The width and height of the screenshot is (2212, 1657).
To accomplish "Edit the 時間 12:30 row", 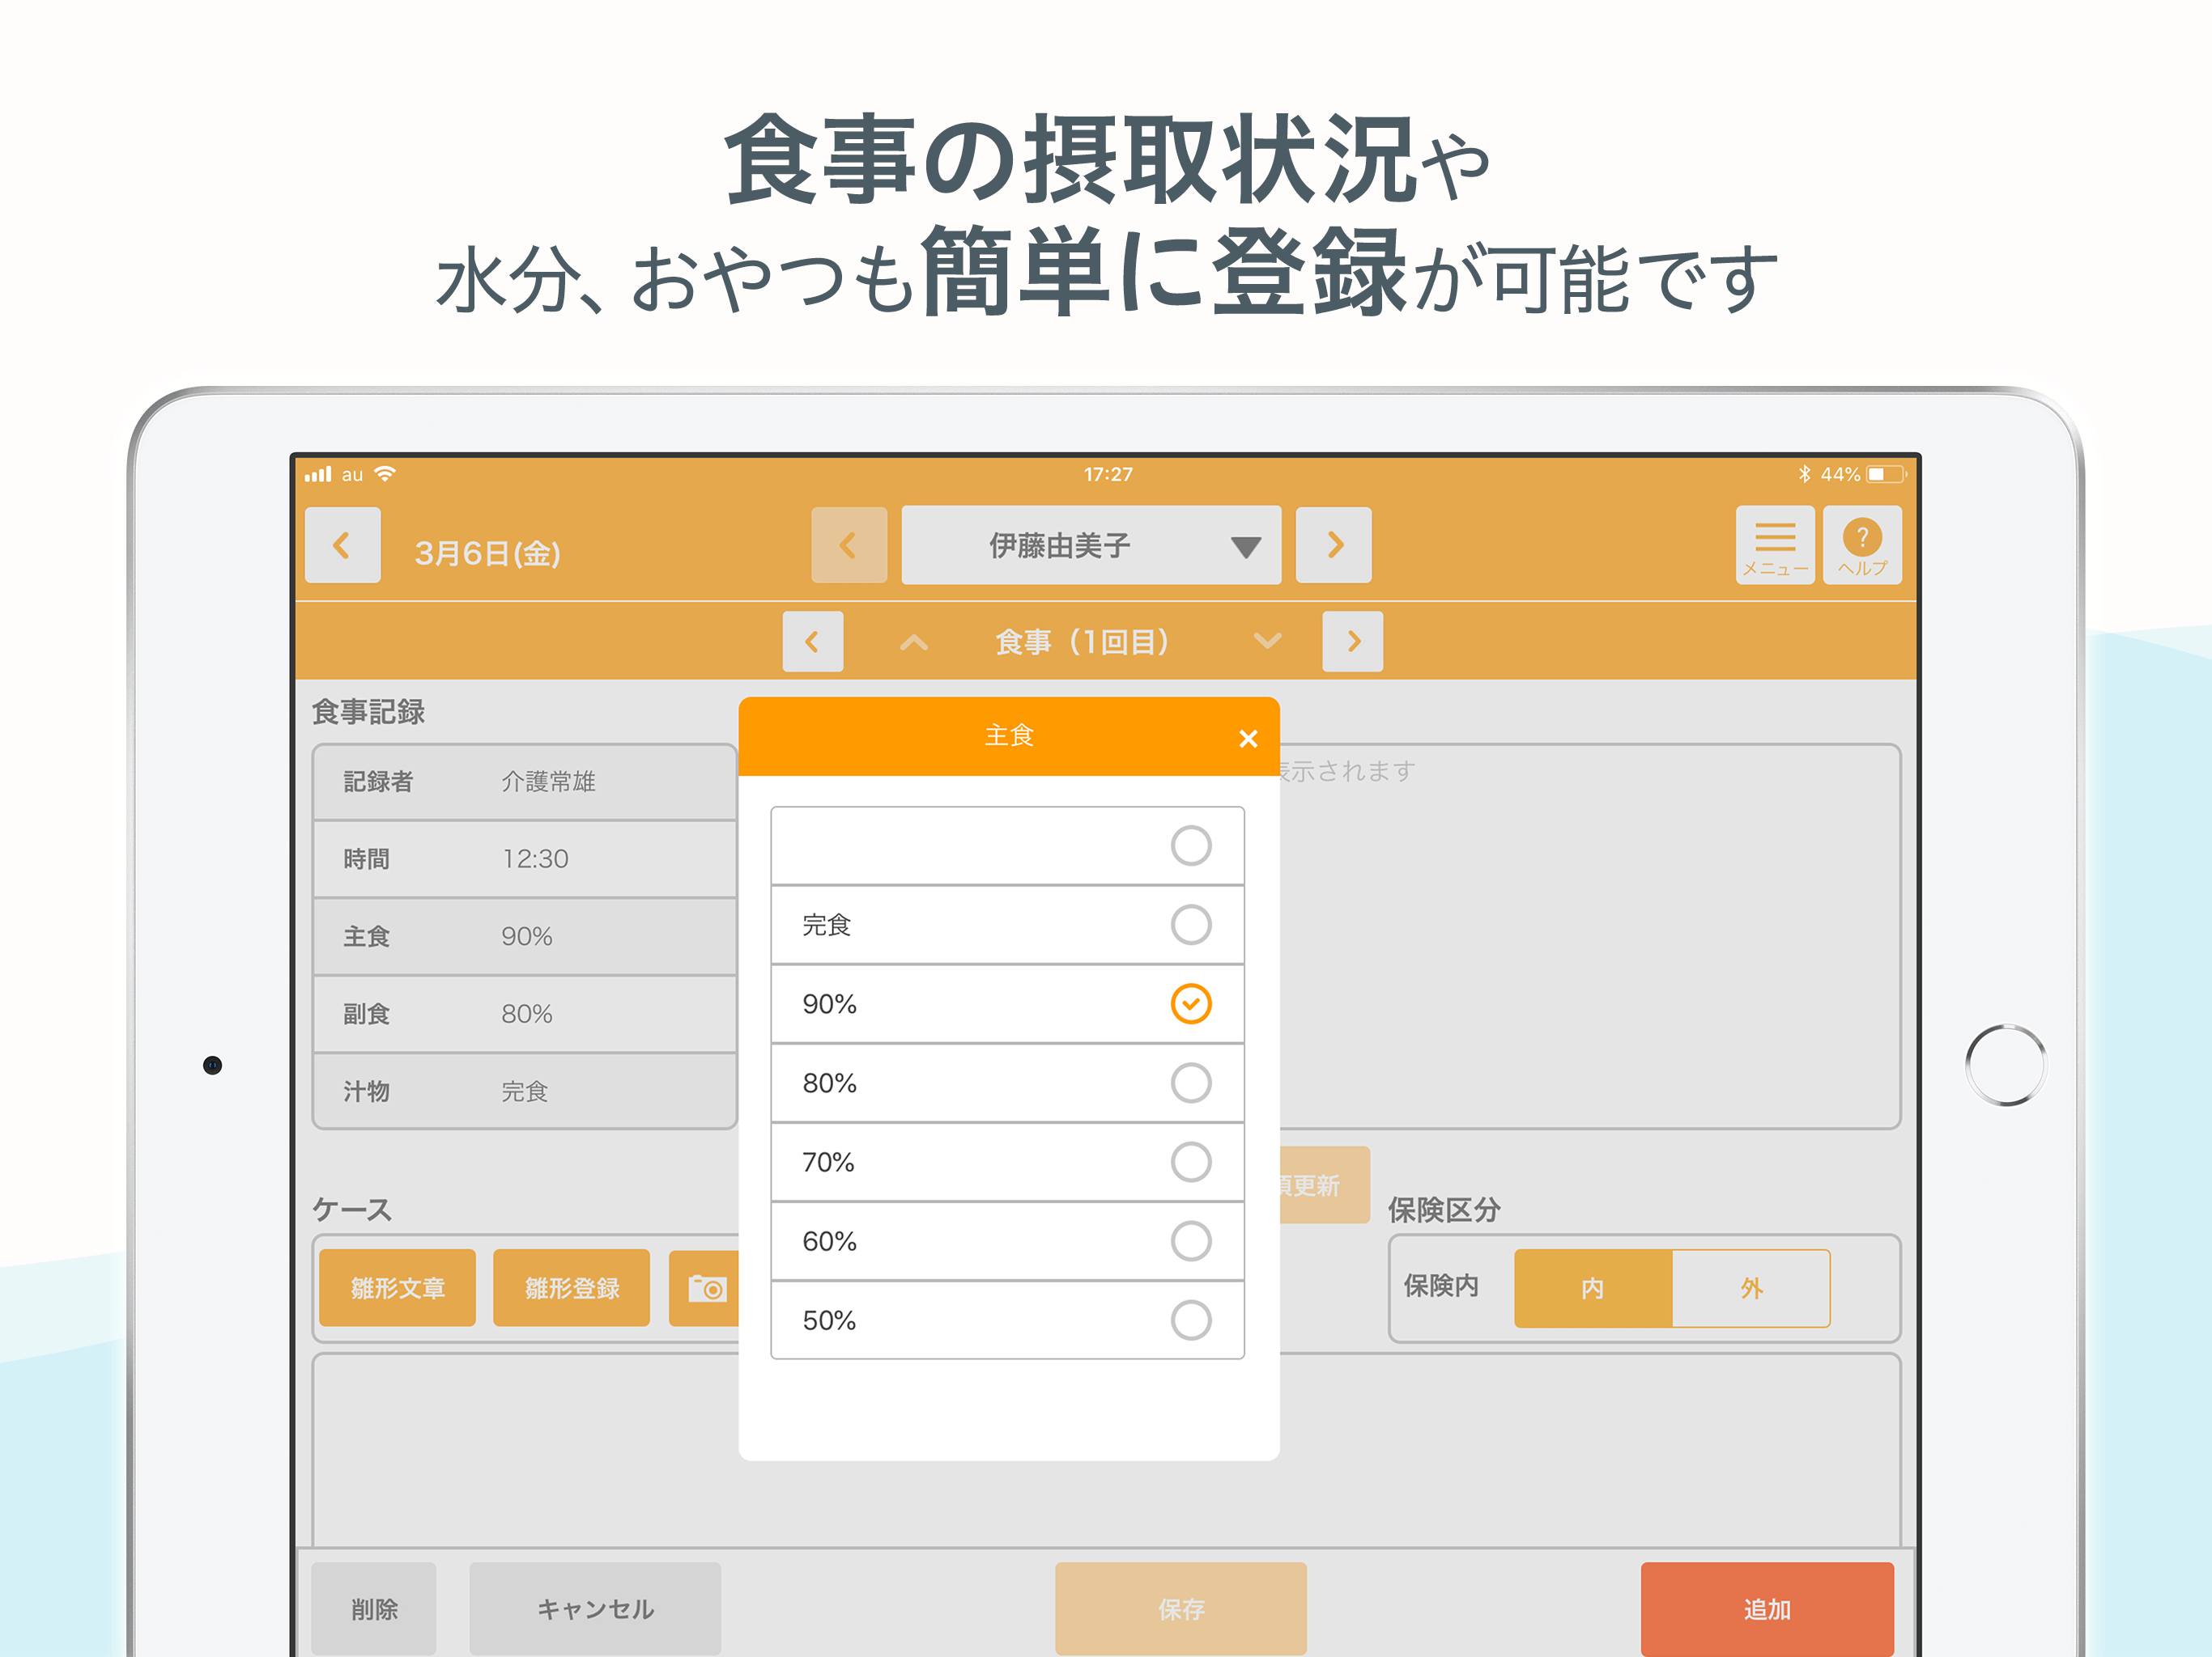I will 525,859.
